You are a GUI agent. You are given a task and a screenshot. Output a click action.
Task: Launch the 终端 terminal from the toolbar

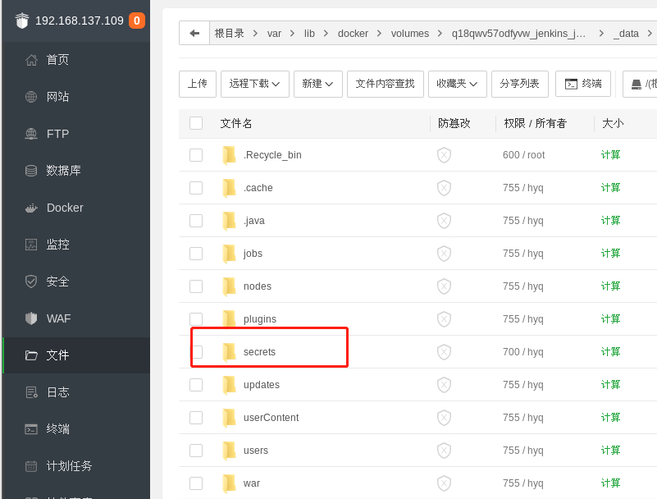click(x=583, y=84)
